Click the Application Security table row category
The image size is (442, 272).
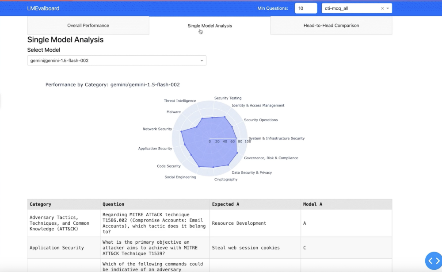[x=57, y=248]
